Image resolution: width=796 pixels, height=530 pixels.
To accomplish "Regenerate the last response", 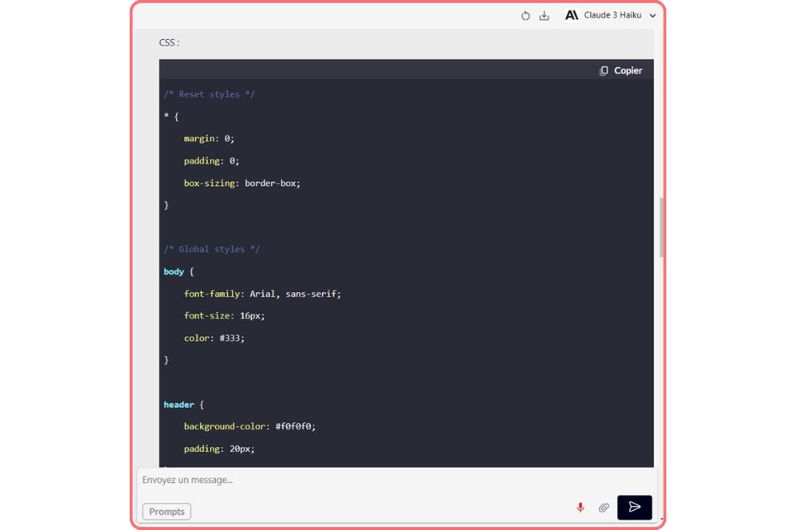I will pyautogui.click(x=526, y=15).
